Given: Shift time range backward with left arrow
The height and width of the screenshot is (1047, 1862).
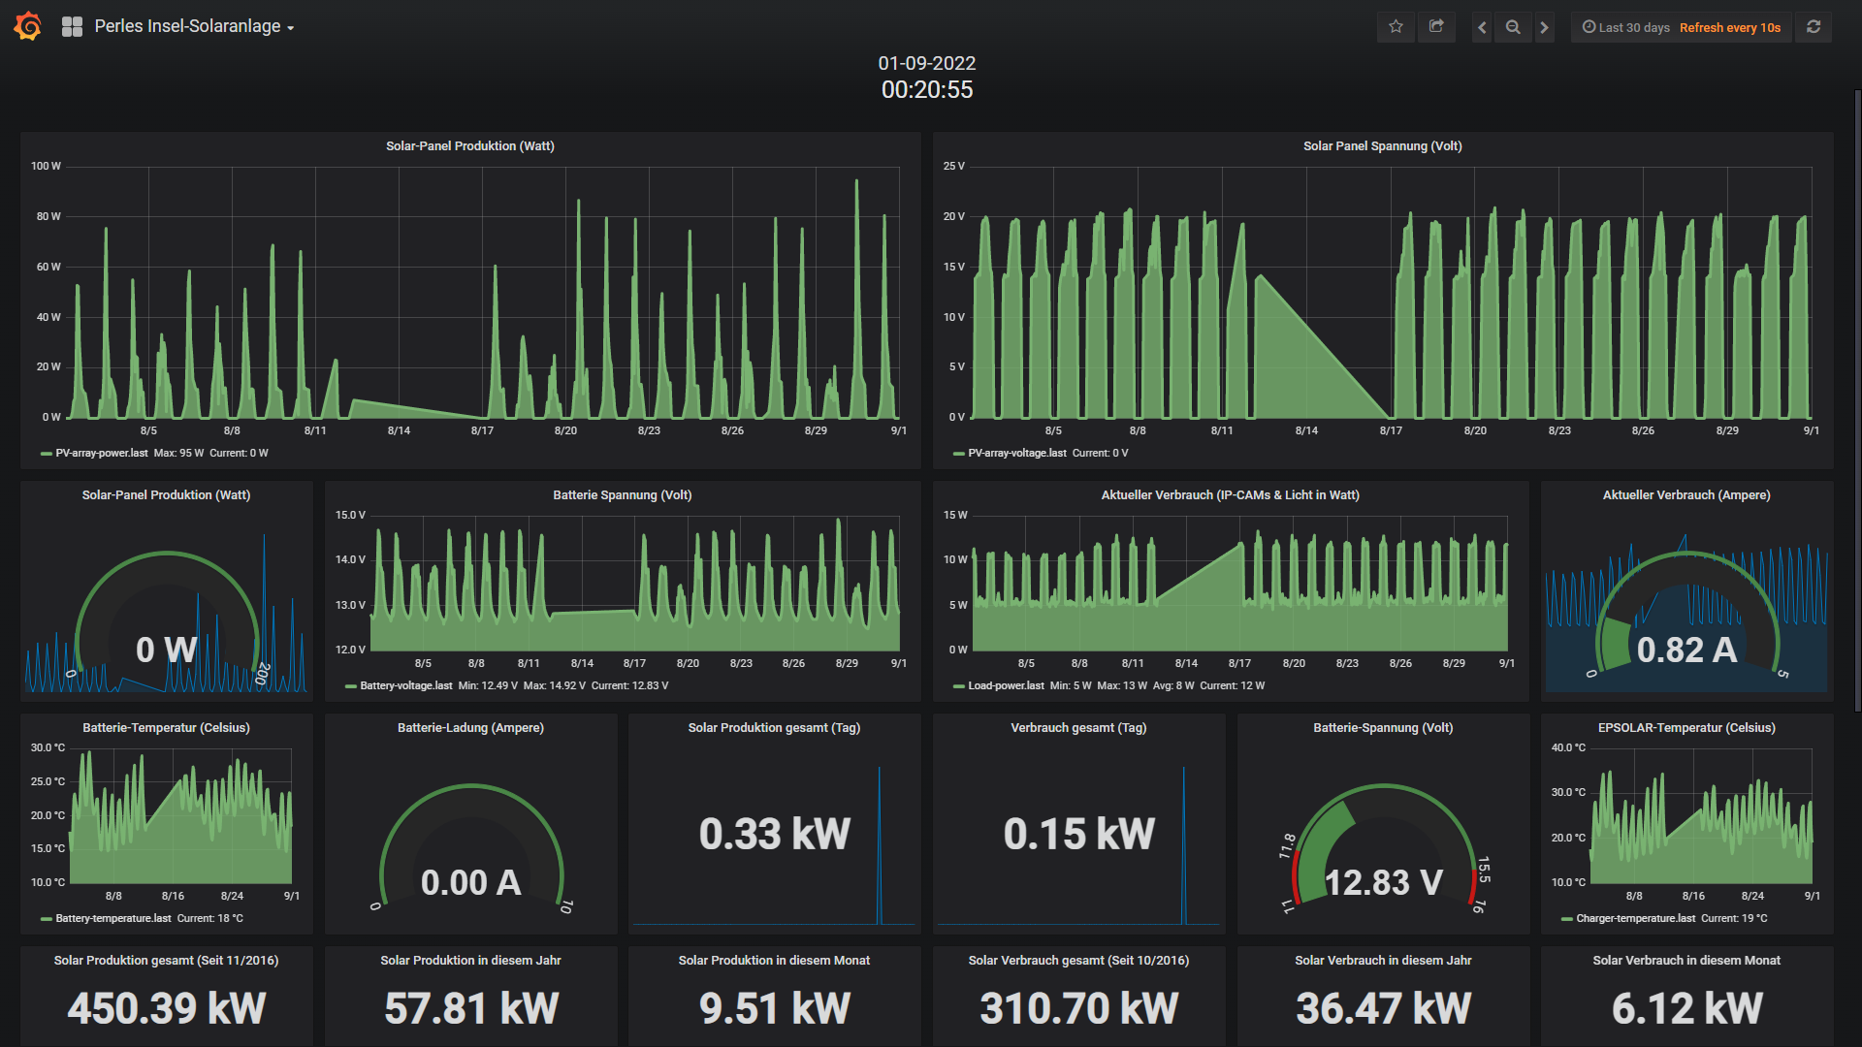Looking at the screenshot, I should [x=1482, y=27].
